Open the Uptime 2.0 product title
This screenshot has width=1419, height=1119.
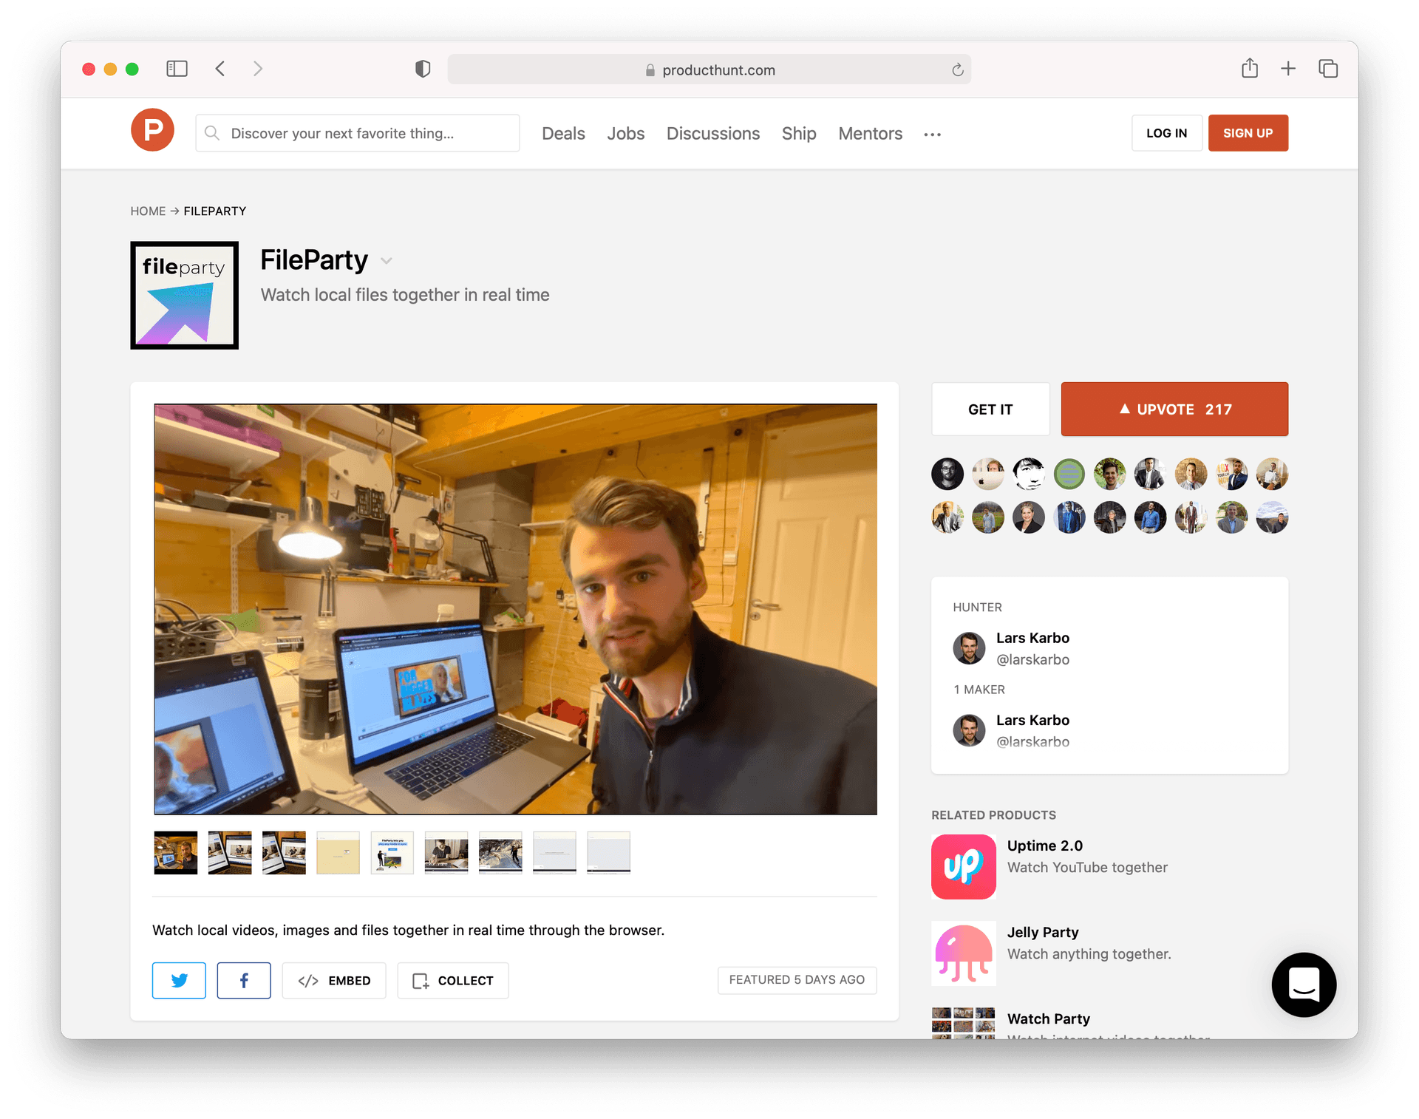click(1044, 846)
